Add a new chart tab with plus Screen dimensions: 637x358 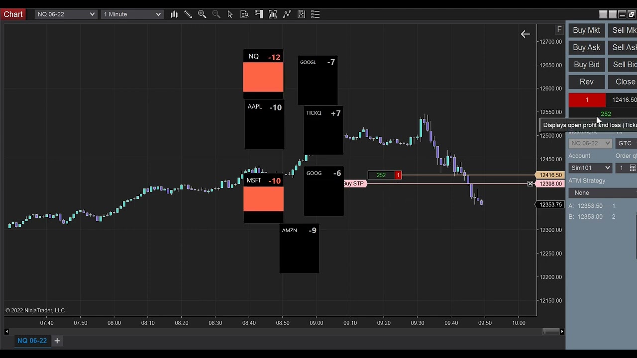(57, 341)
